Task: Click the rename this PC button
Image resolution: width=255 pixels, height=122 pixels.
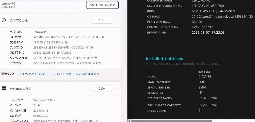Action: tap(102, 5)
